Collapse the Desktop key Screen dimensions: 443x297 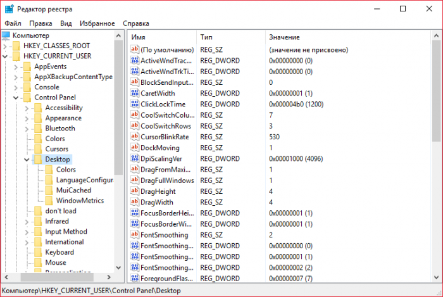[27, 160]
